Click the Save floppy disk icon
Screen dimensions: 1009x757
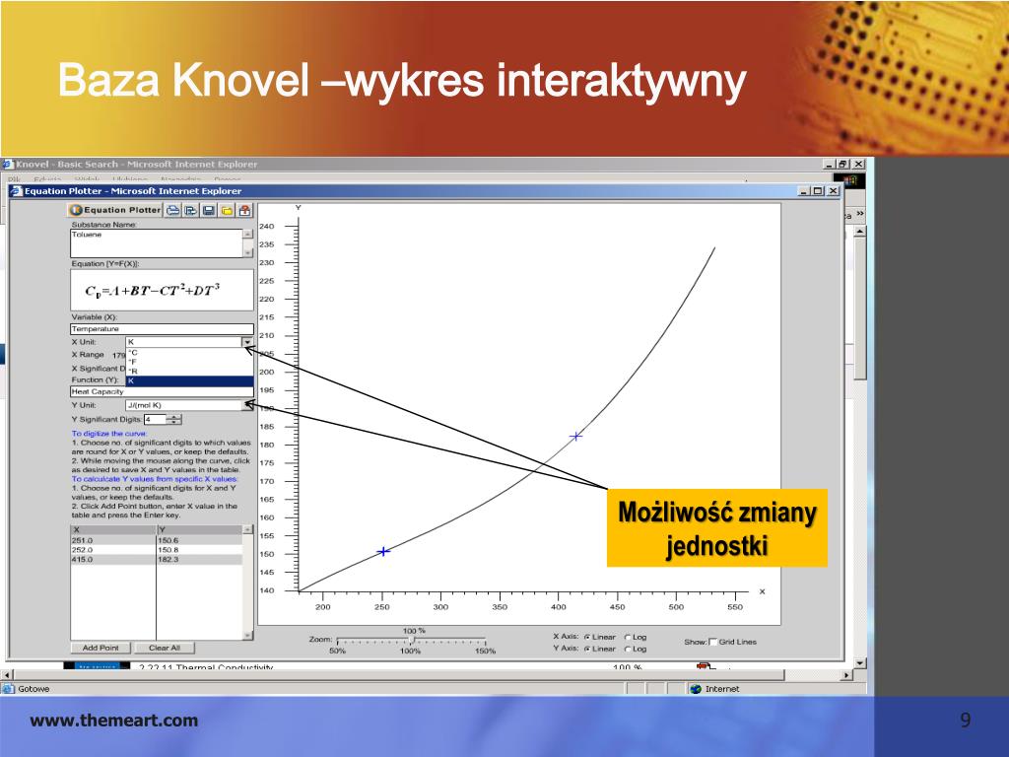pos(209,211)
